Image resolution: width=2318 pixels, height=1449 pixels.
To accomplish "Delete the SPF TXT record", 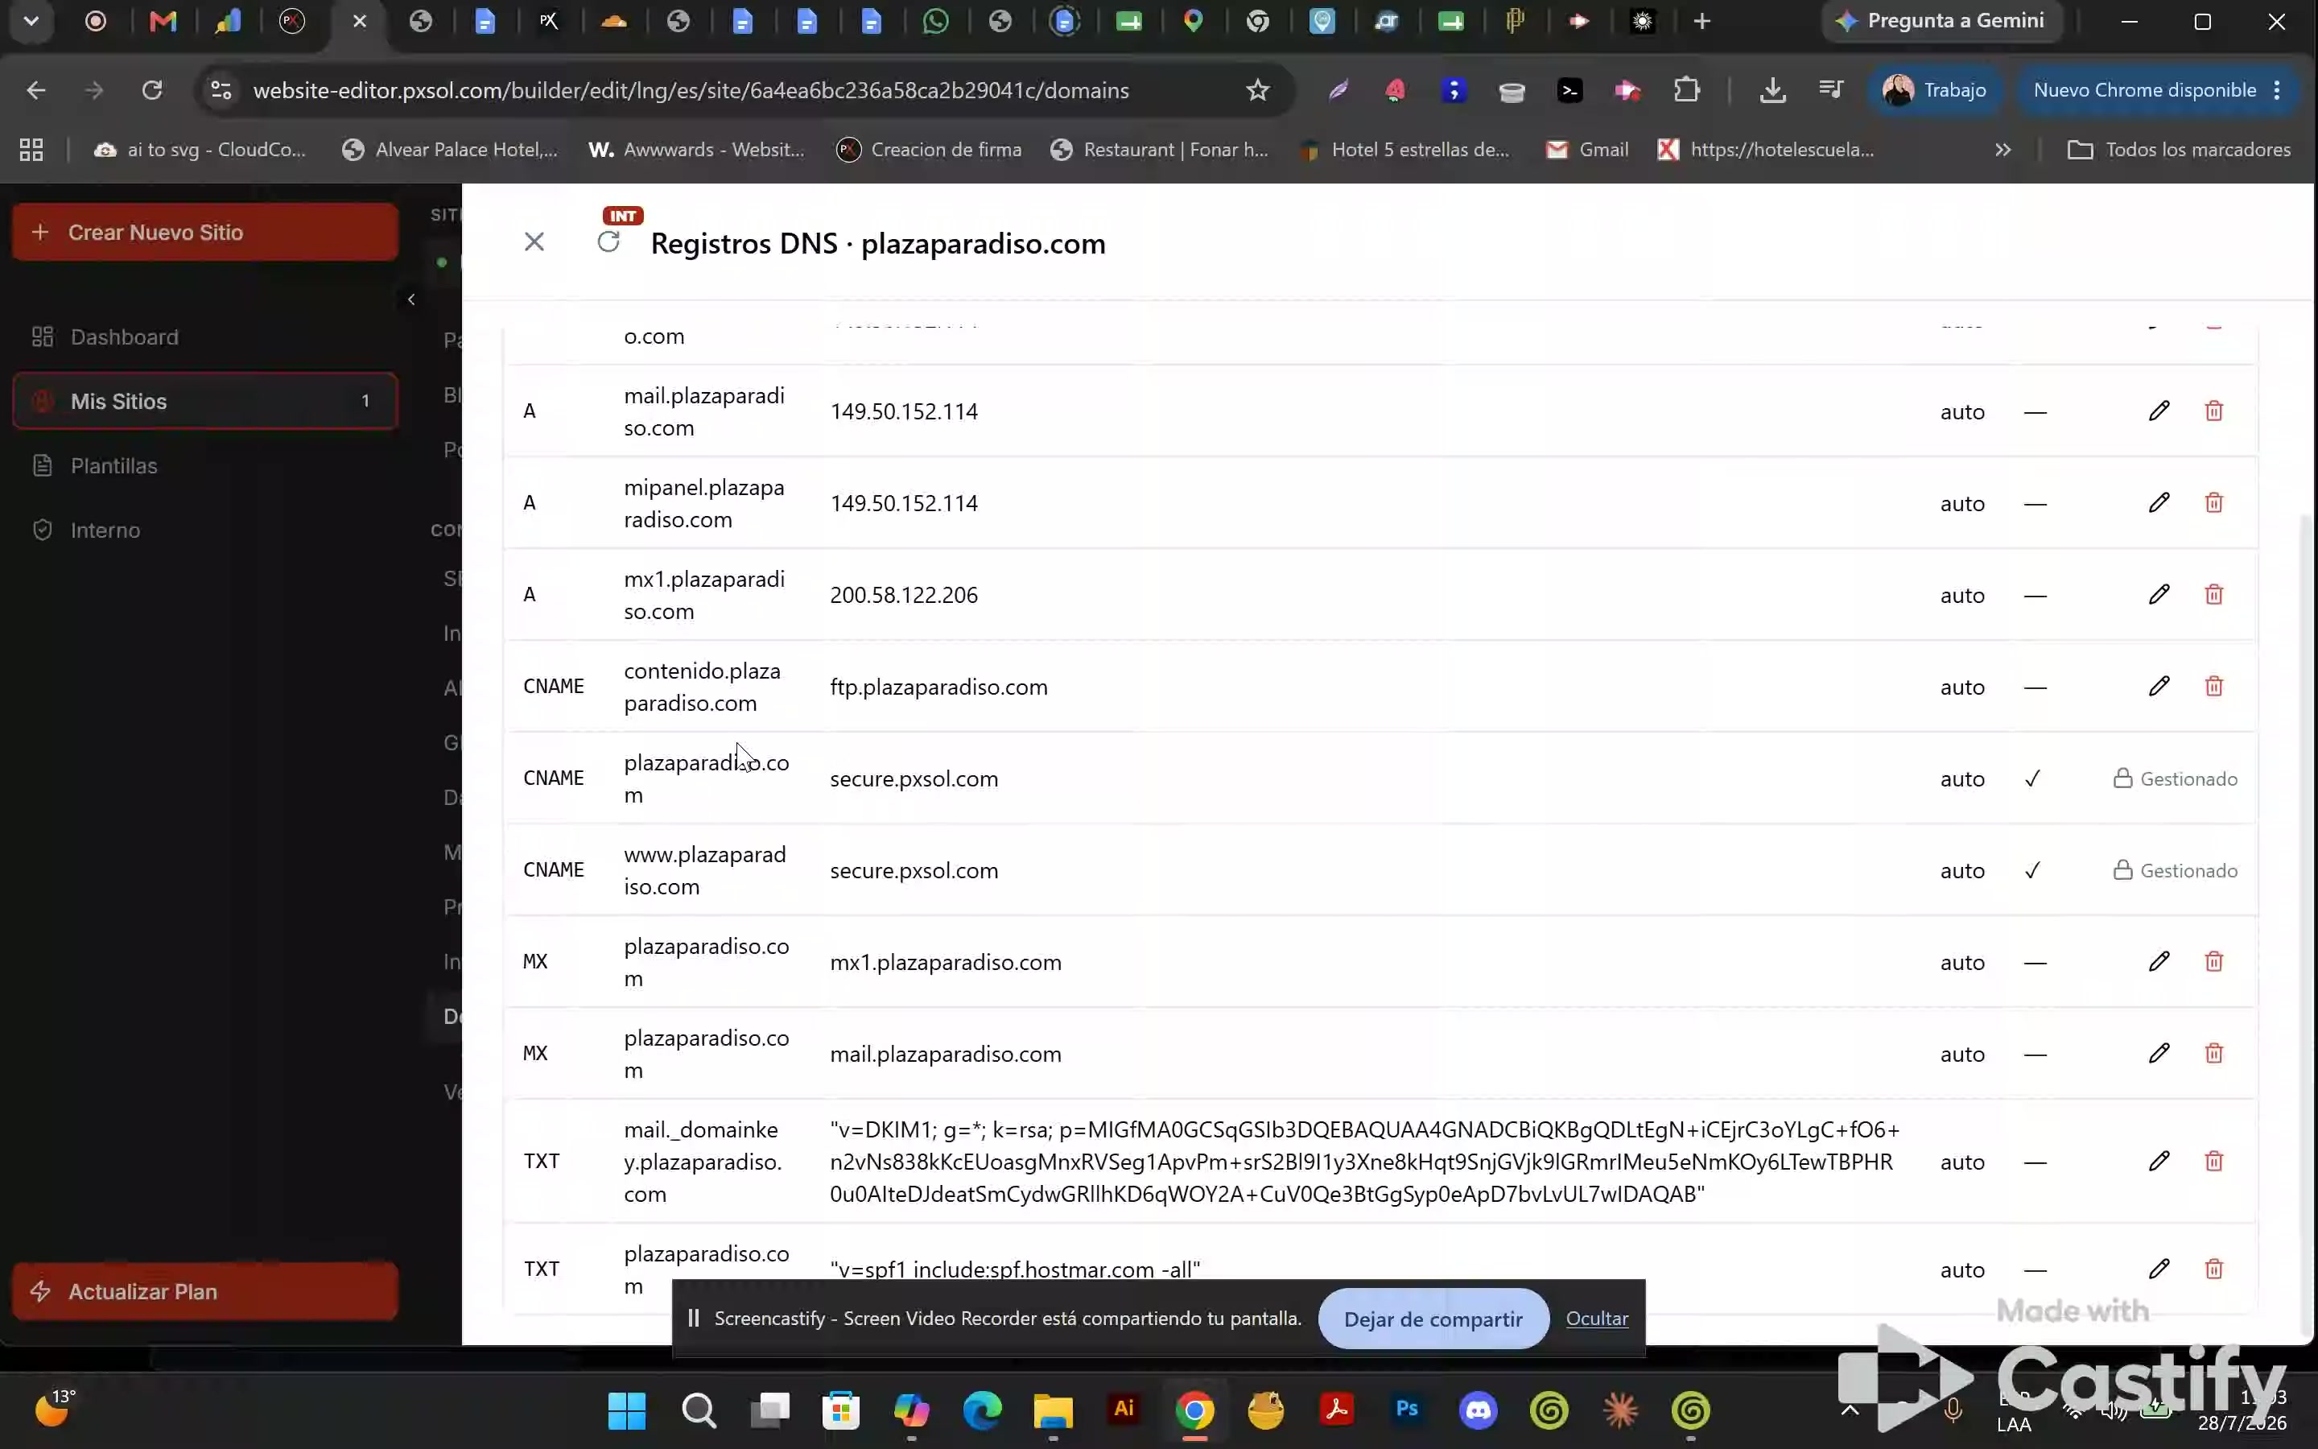I will [x=2213, y=1269].
